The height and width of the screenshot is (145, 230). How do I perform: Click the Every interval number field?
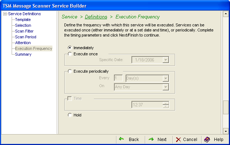click(x=118, y=78)
